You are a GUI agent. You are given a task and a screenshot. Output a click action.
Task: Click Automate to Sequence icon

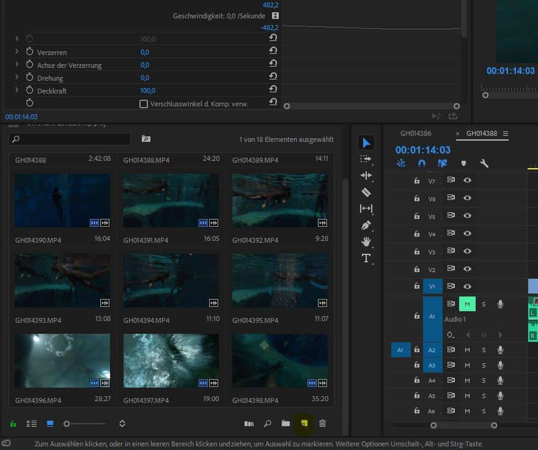(249, 424)
